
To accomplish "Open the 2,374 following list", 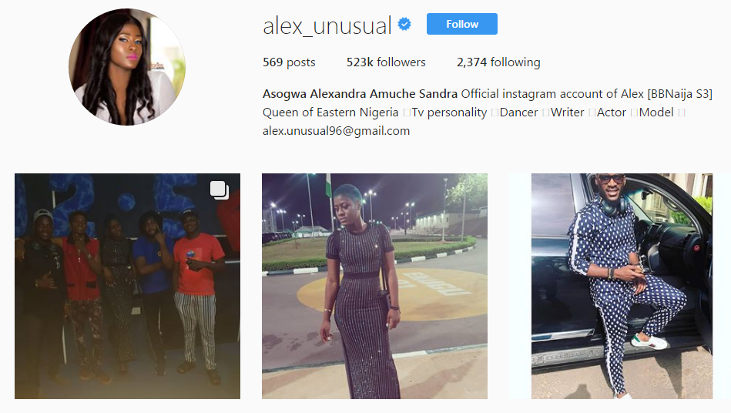I will tap(498, 62).
